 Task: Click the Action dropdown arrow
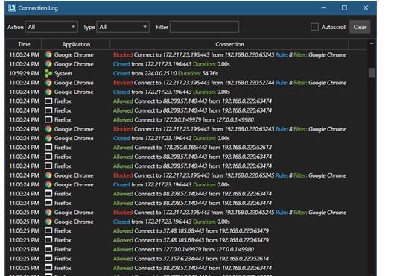(74, 27)
